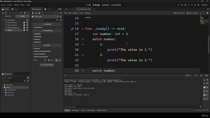Open the match.gd object dropdown

point(45,16)
